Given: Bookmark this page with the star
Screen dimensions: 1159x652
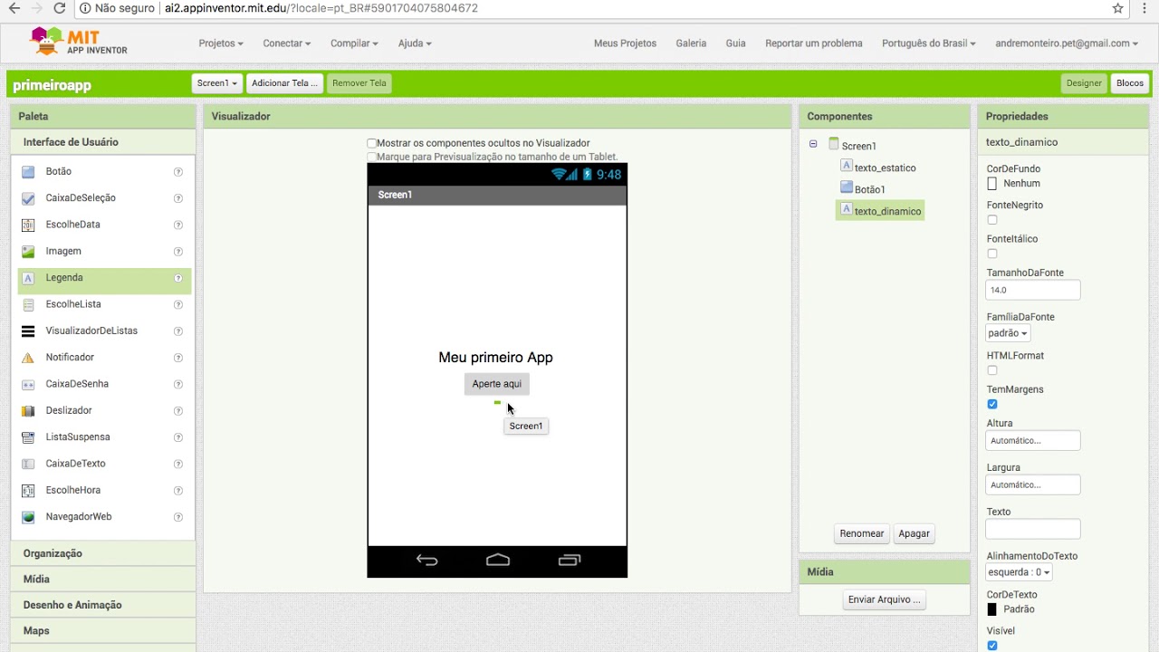Looking at the screenshot, I should 1118,8.
